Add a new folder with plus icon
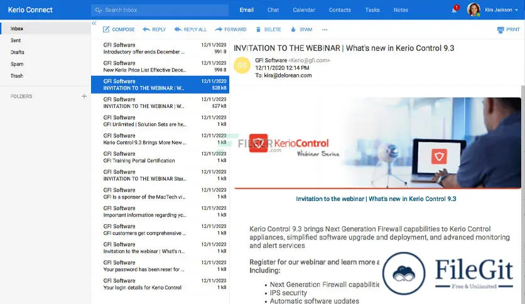525x304 pixels. pos(84,96)
